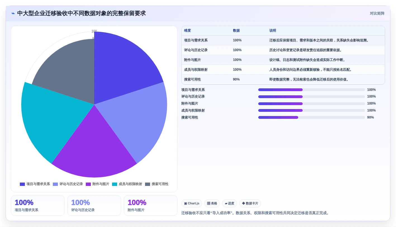Click the description starting 即使数据完整
Viewport: 396px width, 227px height.
tap(309, 79)
